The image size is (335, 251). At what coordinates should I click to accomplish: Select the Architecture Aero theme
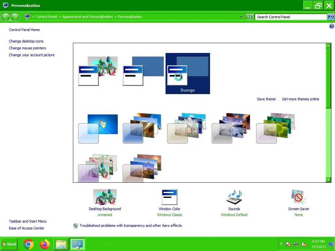pyautogui.click(x=142, y=128)
